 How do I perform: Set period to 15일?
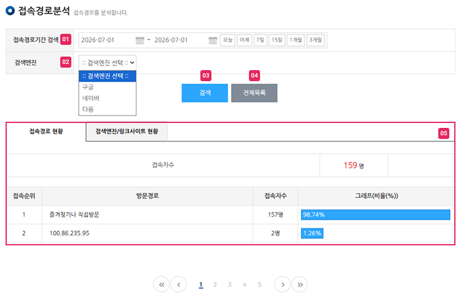[277, 40]
